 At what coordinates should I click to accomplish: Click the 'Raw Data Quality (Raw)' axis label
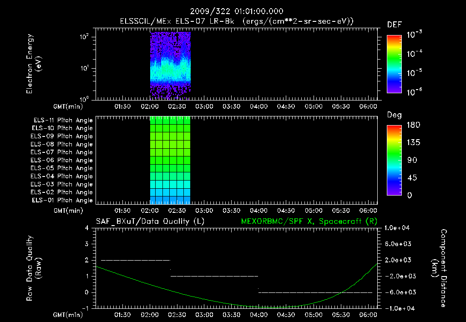(34, 268)
